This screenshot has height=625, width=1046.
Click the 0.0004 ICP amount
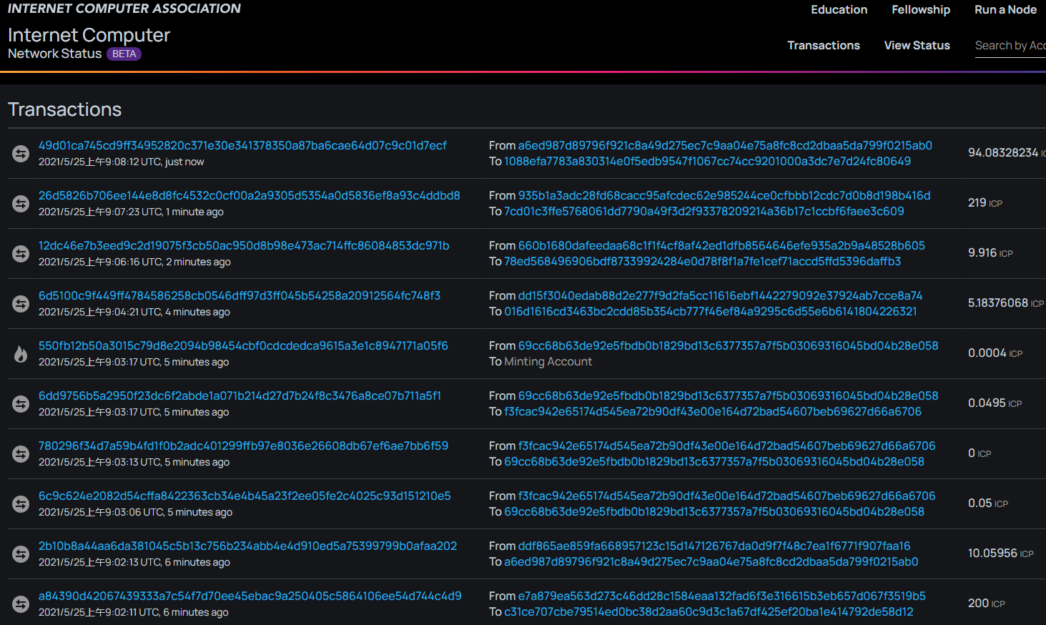pyautogui.click(x=995, y=353)
